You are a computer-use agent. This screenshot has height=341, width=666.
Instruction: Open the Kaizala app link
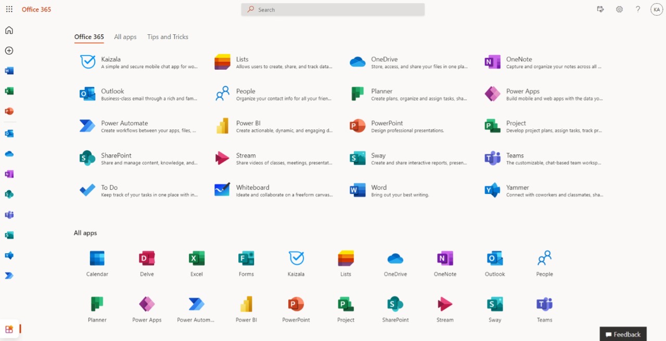tap(111, 59)
